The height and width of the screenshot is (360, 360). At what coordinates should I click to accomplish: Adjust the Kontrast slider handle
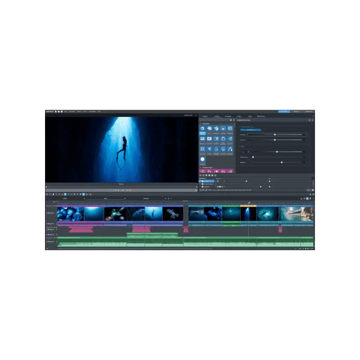point(275,140)
